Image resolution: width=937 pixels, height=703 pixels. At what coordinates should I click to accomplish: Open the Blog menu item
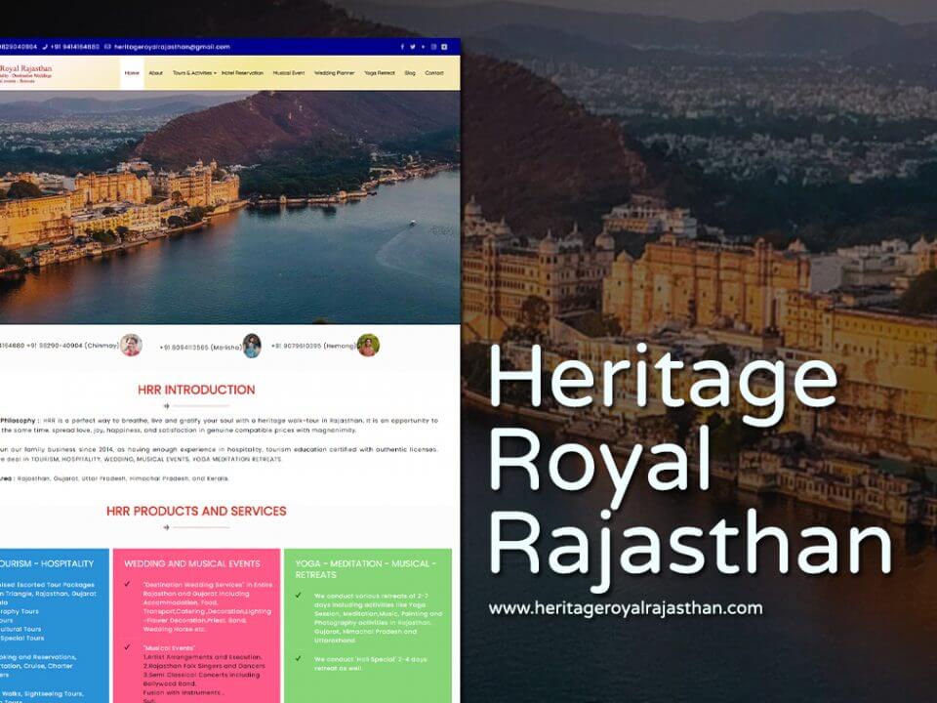[410, 73]
